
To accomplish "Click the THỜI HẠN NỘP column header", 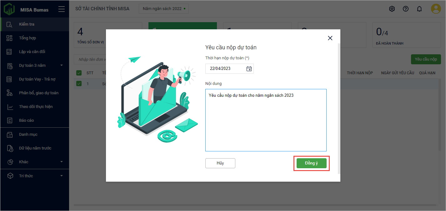I will 360,73.
